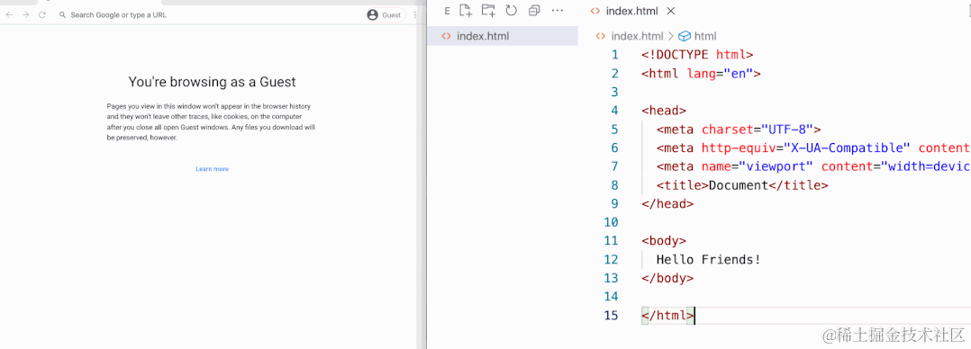Click the "Hello Friends!" text in editor

[708, 259]
